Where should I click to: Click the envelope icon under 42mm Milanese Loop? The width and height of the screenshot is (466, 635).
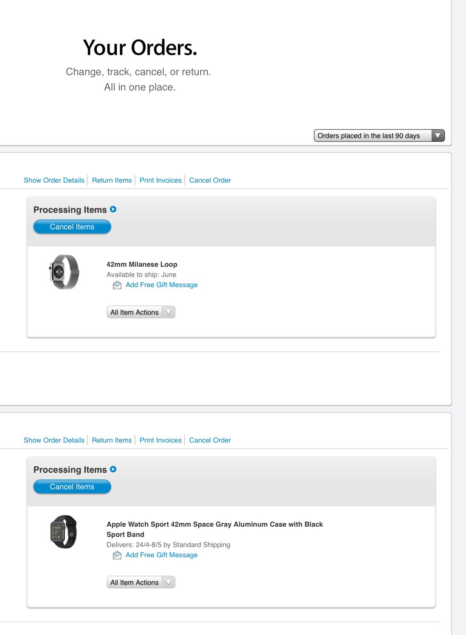pos(117,285)
